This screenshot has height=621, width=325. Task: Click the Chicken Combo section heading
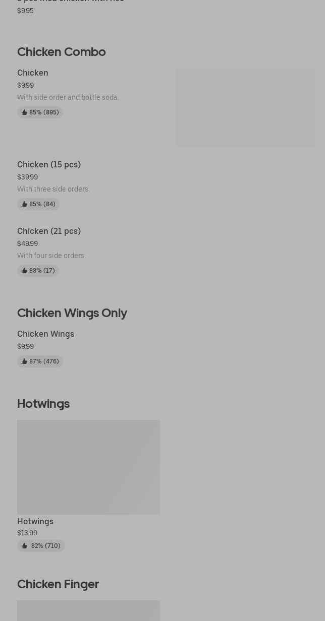point(62,51)
